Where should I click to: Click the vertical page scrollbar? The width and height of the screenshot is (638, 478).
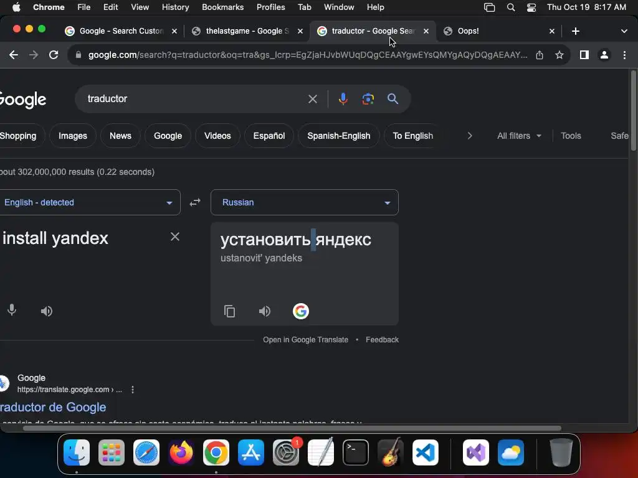coord(633,111)
